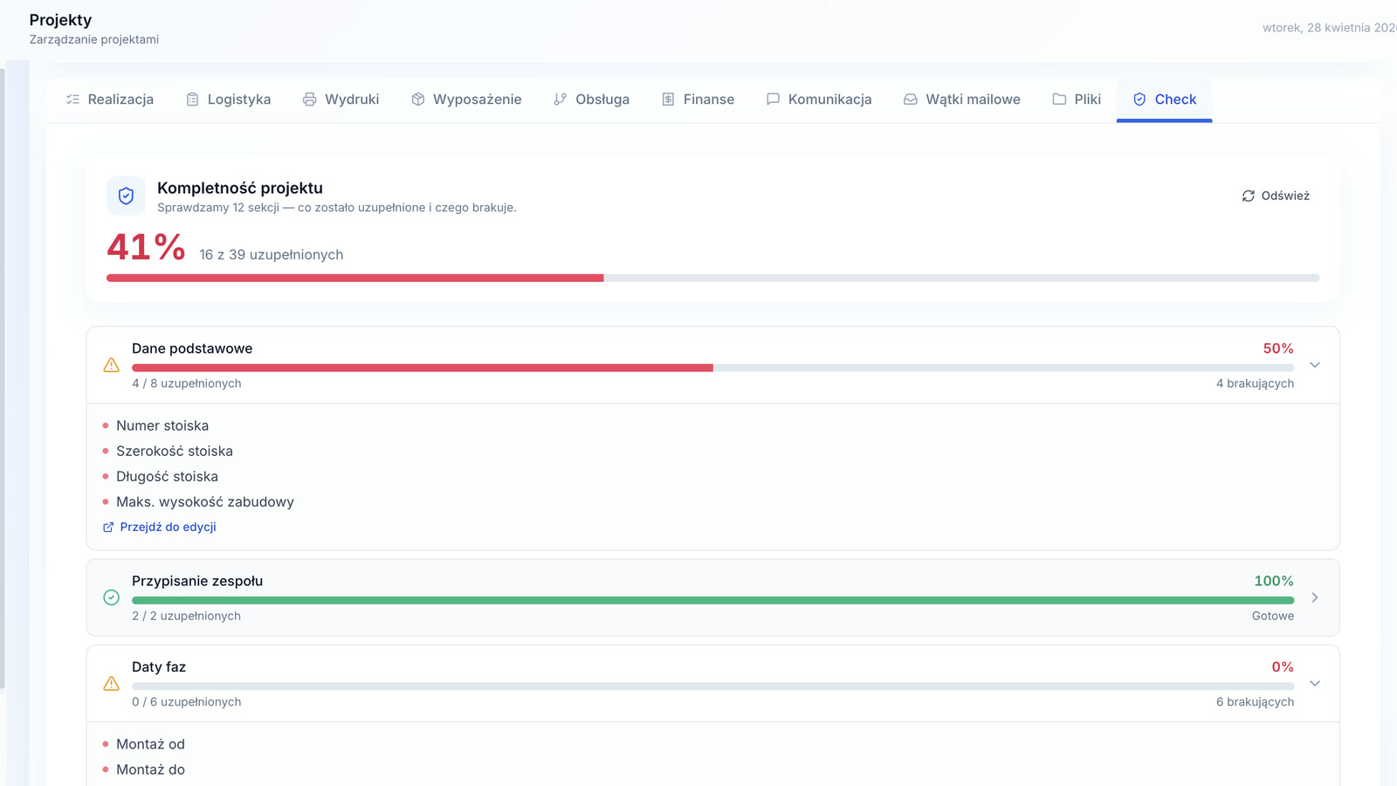Click the 0% value on Daty faz
This screenshot has height=786, width=1397.
[x=1283, y=667]
